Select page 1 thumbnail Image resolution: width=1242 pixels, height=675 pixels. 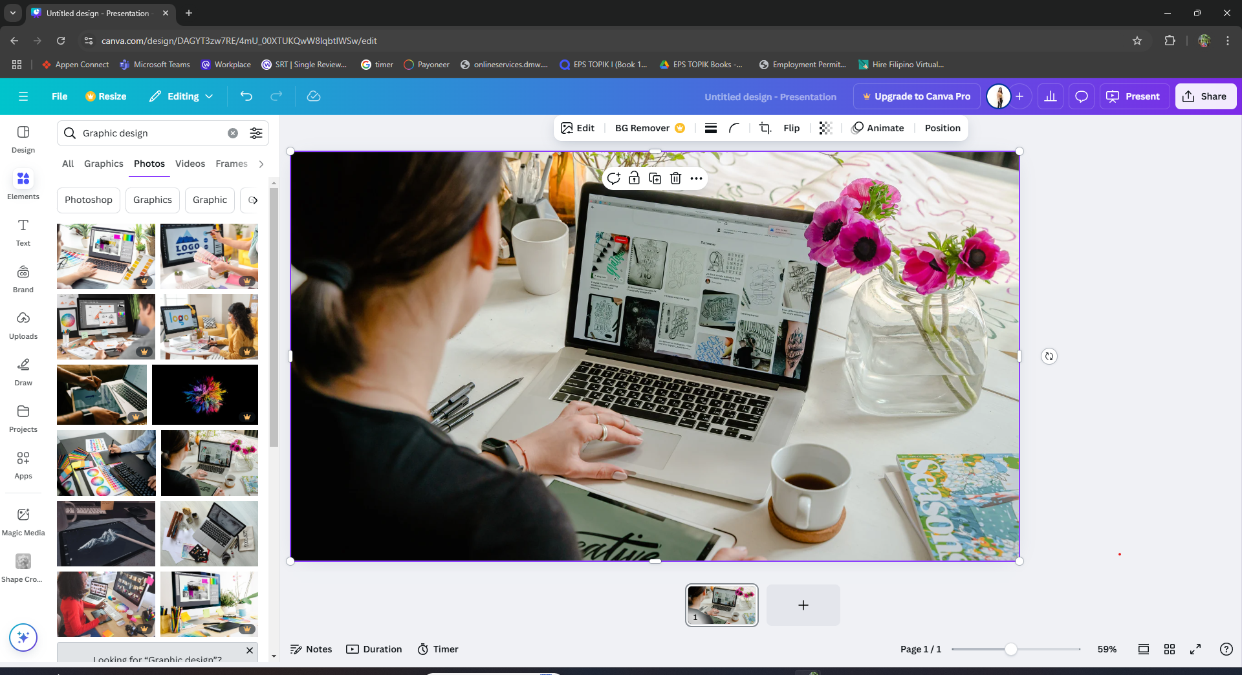click(x=722, y=605)
